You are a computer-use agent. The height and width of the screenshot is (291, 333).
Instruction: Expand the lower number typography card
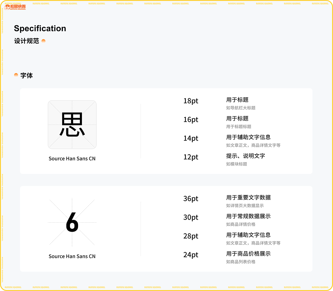166,229
